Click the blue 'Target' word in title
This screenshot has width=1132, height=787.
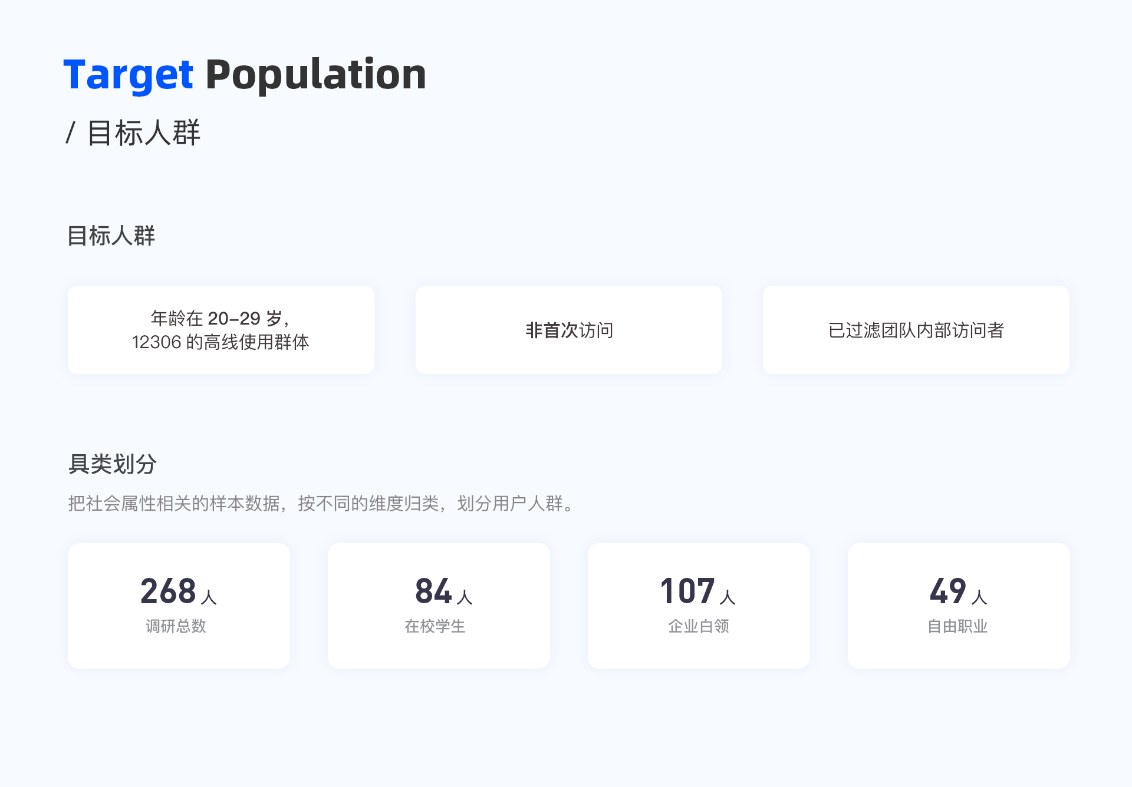click(x=128, y=75)
